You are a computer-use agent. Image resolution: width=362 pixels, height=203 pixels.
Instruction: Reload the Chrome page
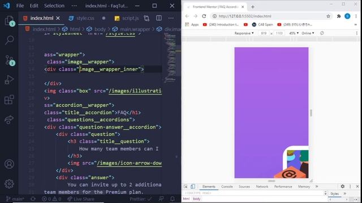point(204,16)
